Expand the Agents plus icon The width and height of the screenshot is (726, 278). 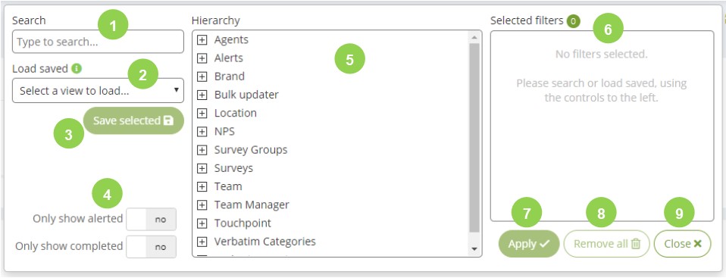(x=202, y=40)
